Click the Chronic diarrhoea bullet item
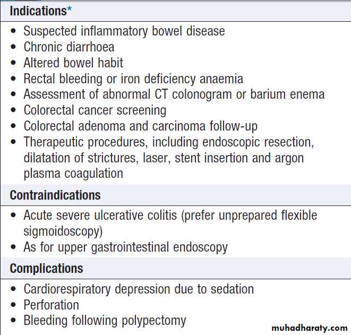The height and width of the screenshot is (335, 351). click(x=69, y=47)
